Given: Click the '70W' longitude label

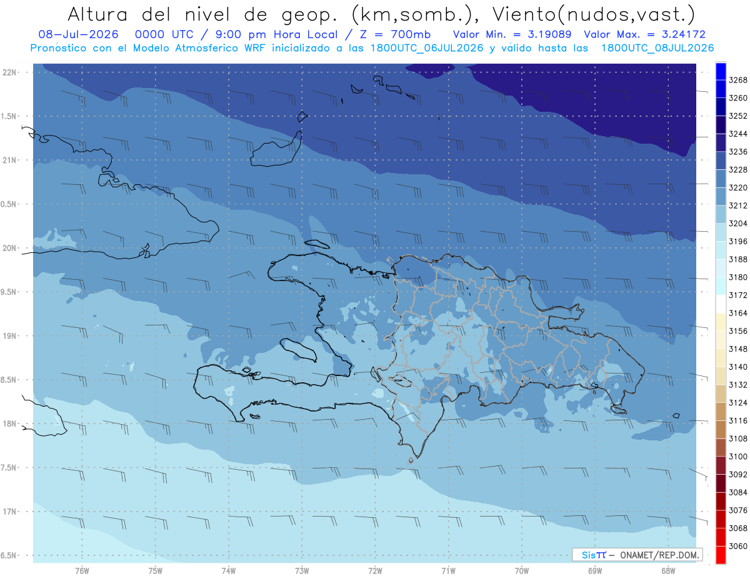Looking at the screenshot, I should tap(522, 570).
